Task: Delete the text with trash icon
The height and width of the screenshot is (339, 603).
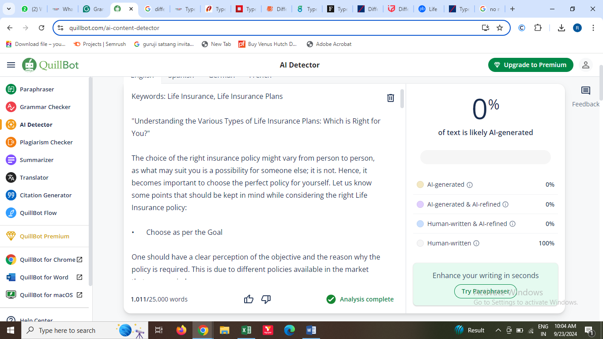Action: point(391,98)
